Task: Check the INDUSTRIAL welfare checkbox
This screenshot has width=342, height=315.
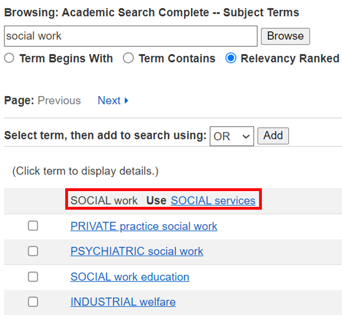Action: pyautogui.click(x=33, y=302)
